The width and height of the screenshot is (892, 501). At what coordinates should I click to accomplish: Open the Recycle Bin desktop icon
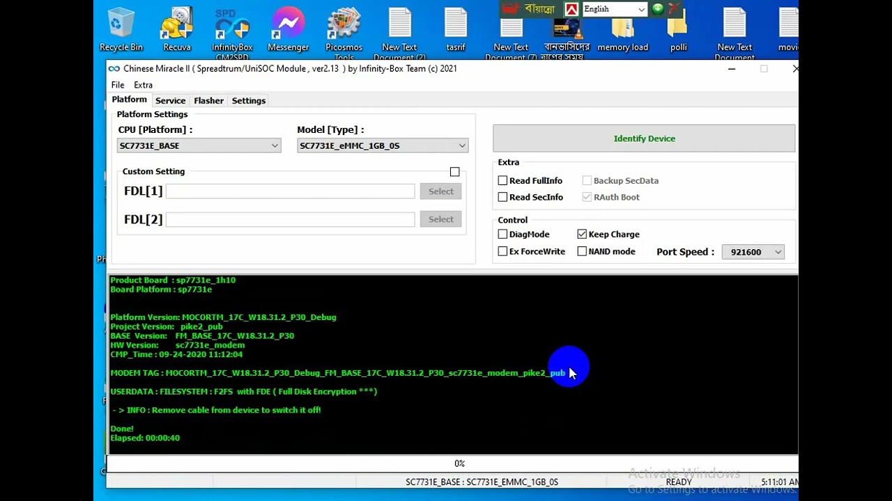(x=121, y=30)
